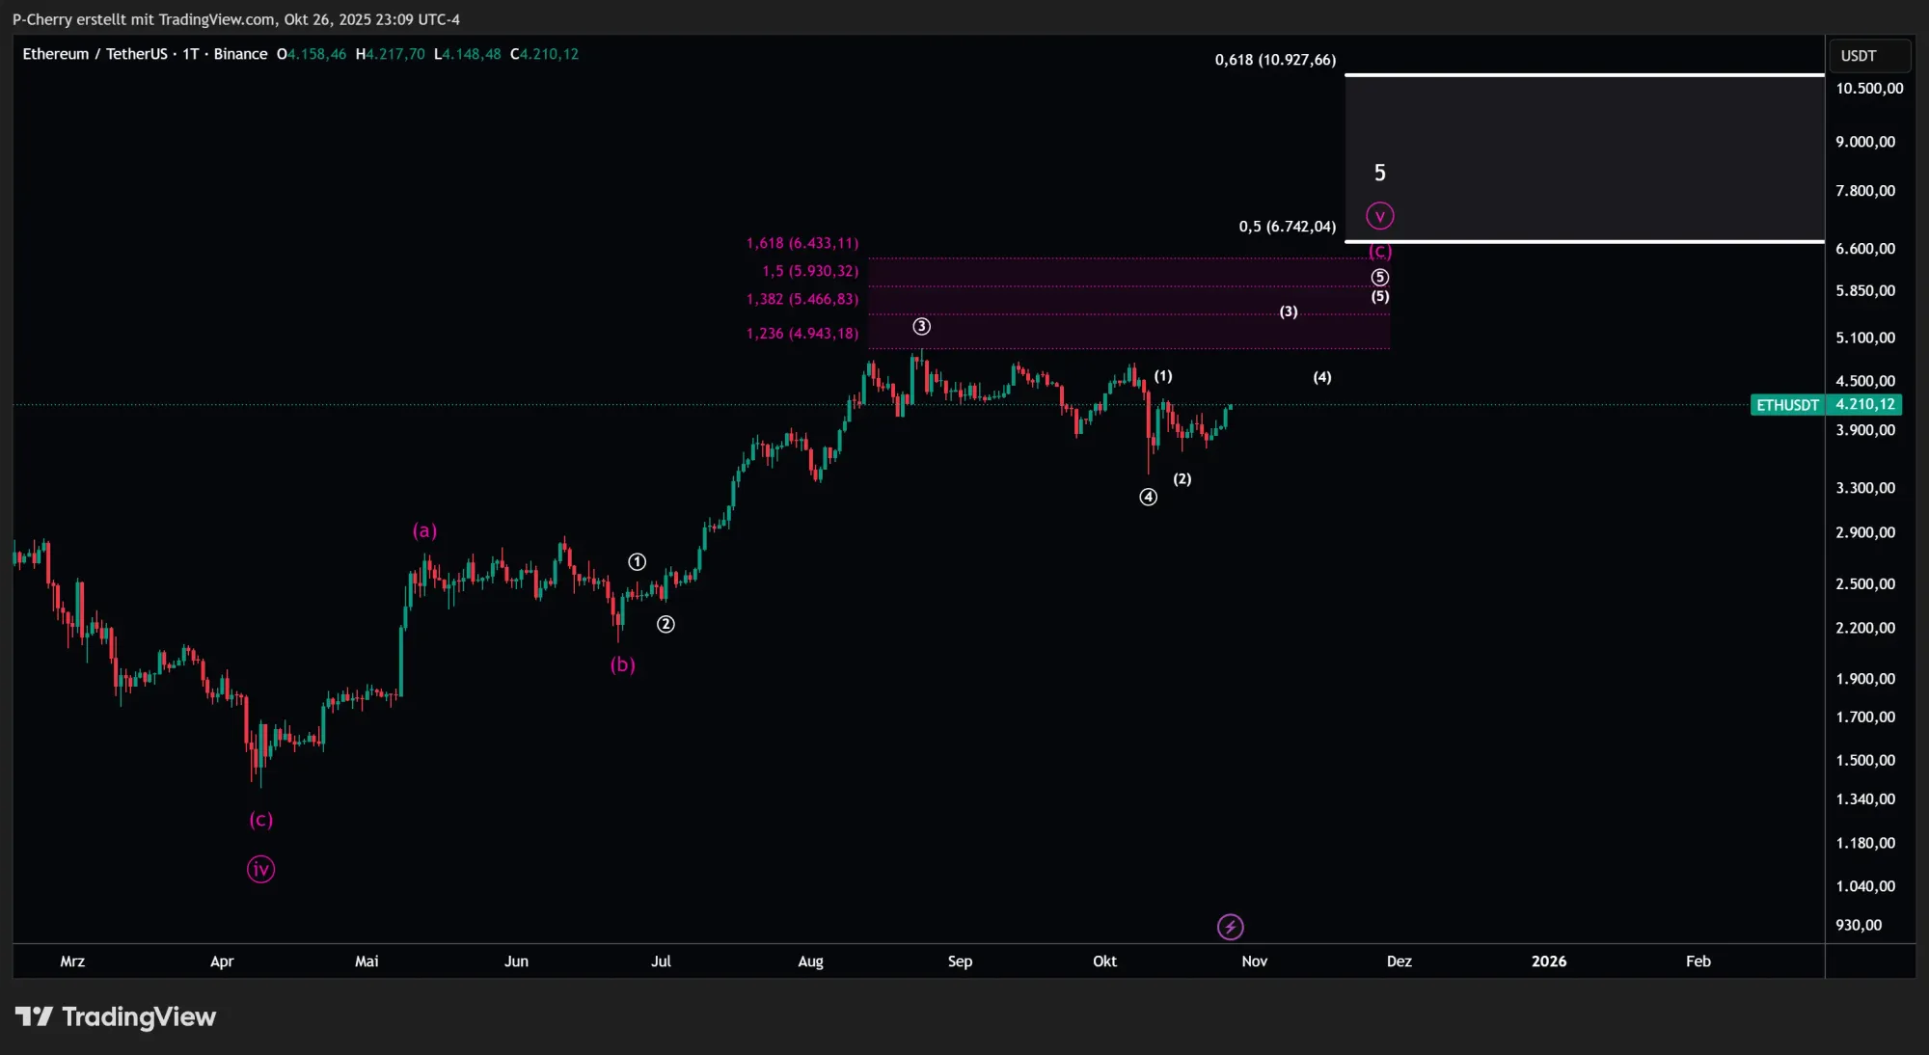Screen dimensions: 1929x1055
Task: Click the 10.500,00 price axis value
Action: point(1868,89)
